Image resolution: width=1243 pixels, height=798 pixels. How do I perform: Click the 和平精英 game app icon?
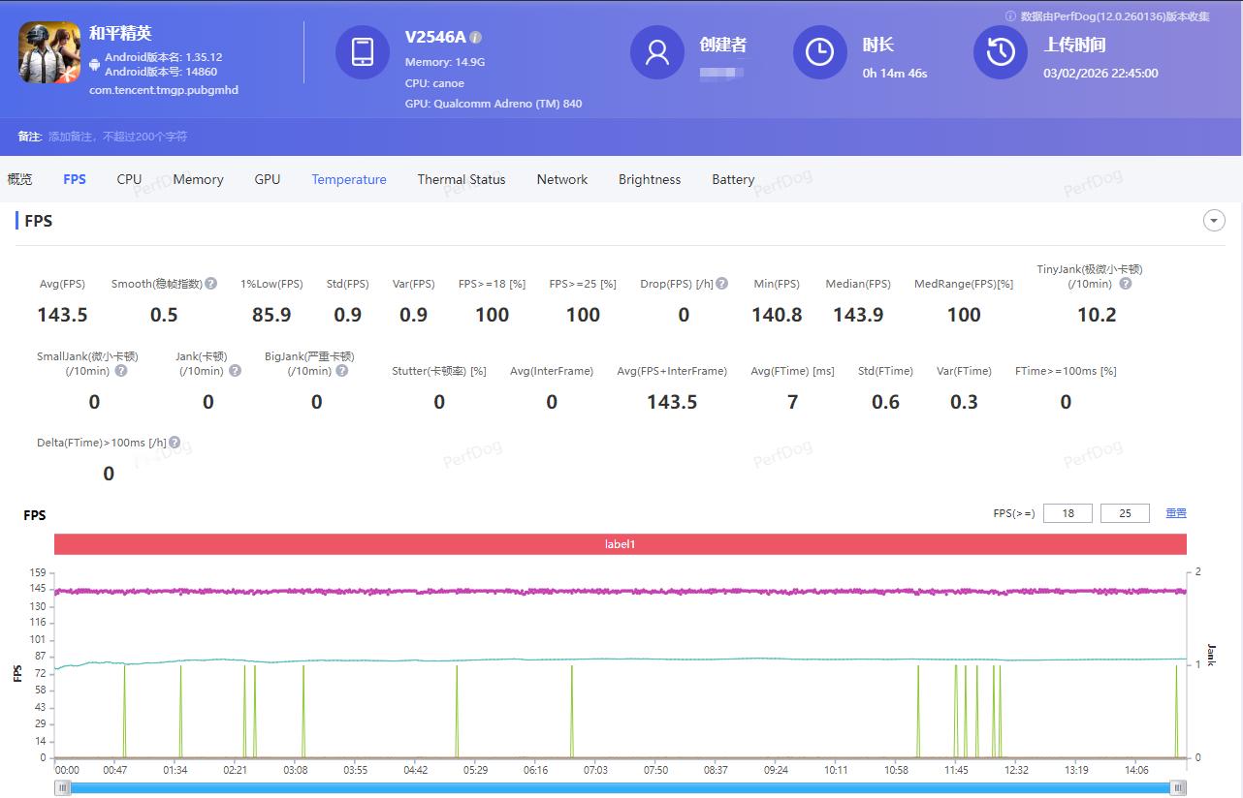[49, 52]
